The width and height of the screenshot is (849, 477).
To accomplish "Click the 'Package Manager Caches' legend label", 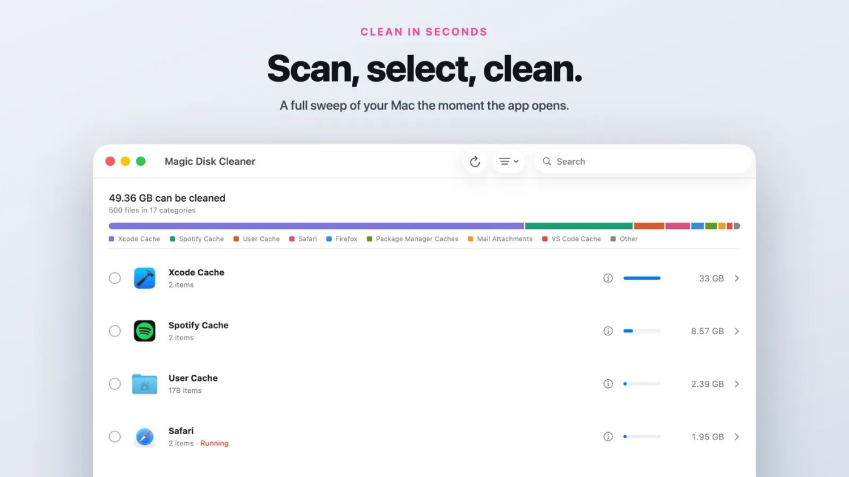I will coord(417,239).
